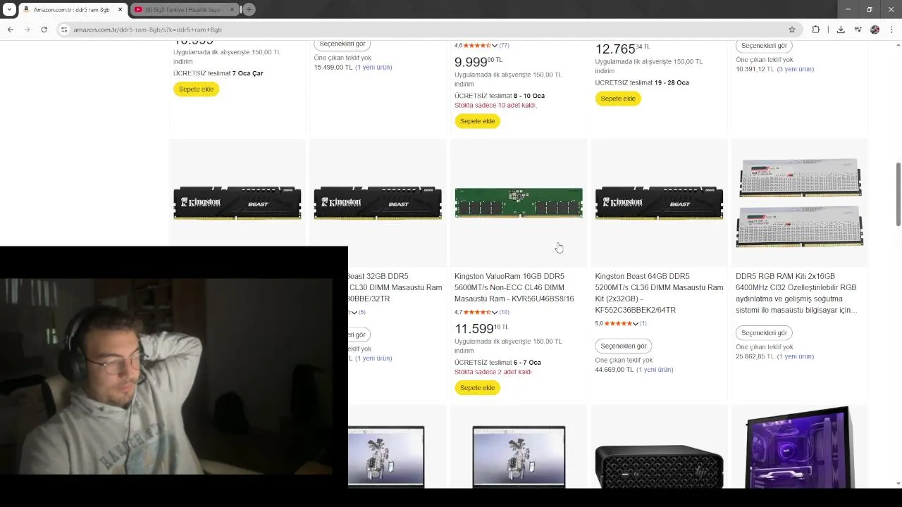Screen dimensions: 902x507
Task: Click Seçenekleri gör above 10.391,12 TL offer
Action: point(764,46)
